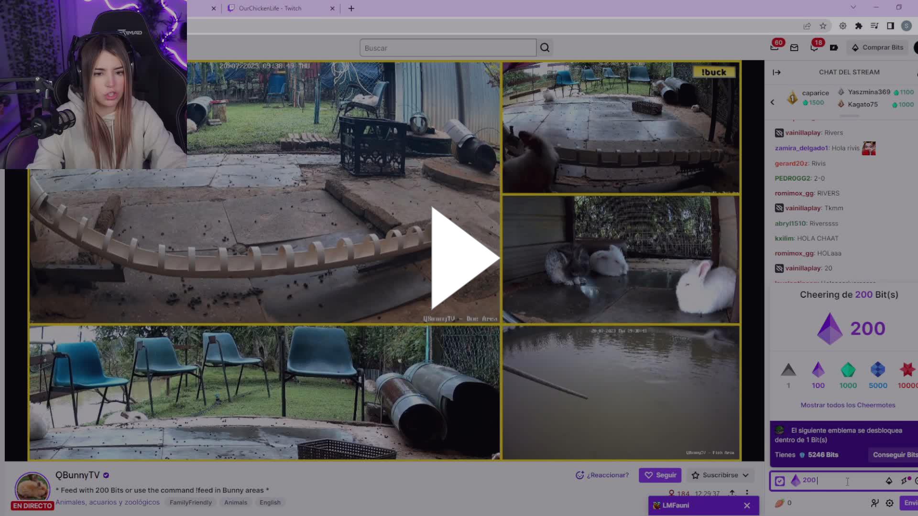Image resolution: width=918 pixels, height=516 pixels.
Task: Open the browser tabs dropdown arrow
Action: point(853,7)
